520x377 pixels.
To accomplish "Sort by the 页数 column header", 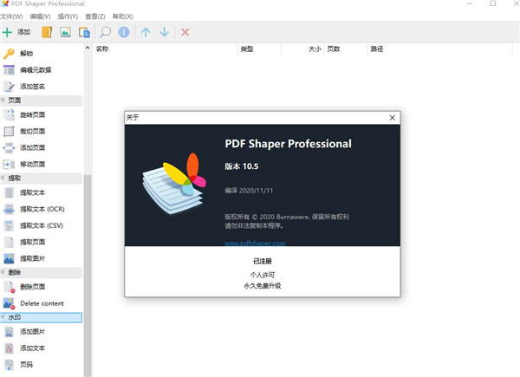I will (x=334, y=49).
